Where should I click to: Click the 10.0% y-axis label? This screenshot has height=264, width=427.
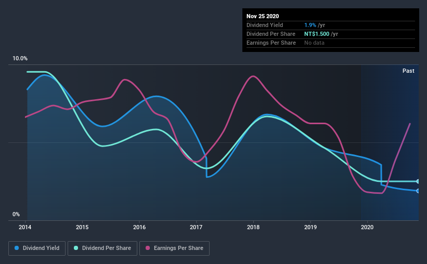tap(20, 59)
